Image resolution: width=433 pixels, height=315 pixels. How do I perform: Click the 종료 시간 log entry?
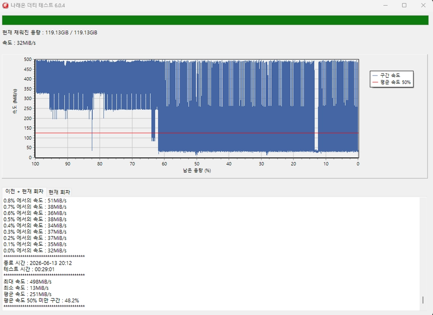tap(37, 263)
